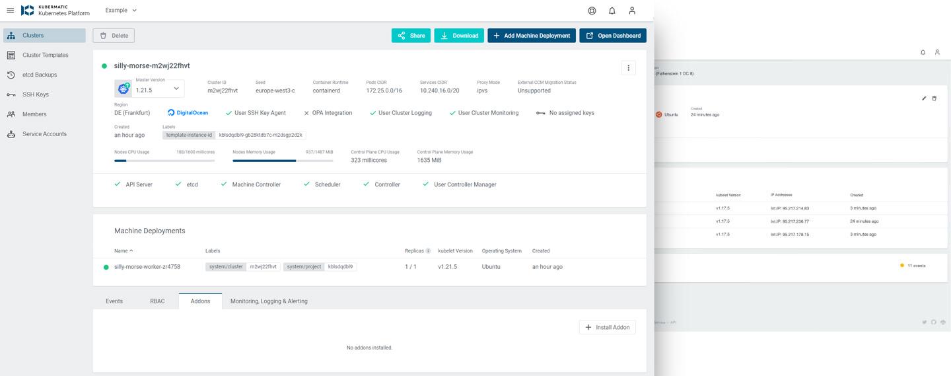Open the Master Version 1.21.5 dropdown
Viewport: 951px width, 376px height.
158,89
